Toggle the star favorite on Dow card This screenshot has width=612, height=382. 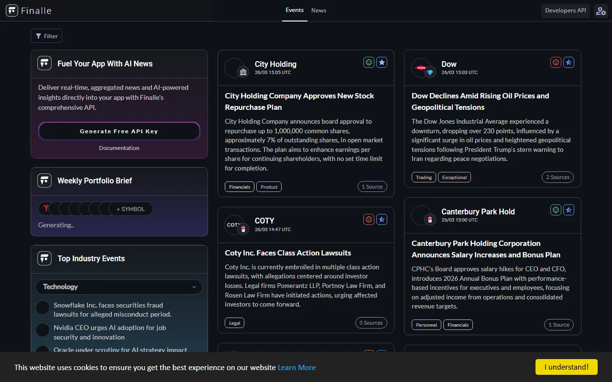pos(568,62)
